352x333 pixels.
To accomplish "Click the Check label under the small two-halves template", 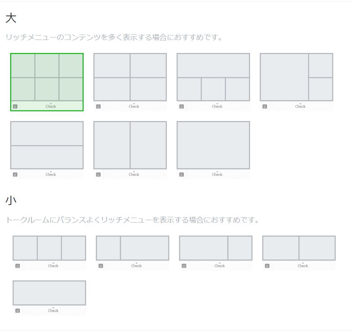I will pyautogui.click(x=303, y=266).
